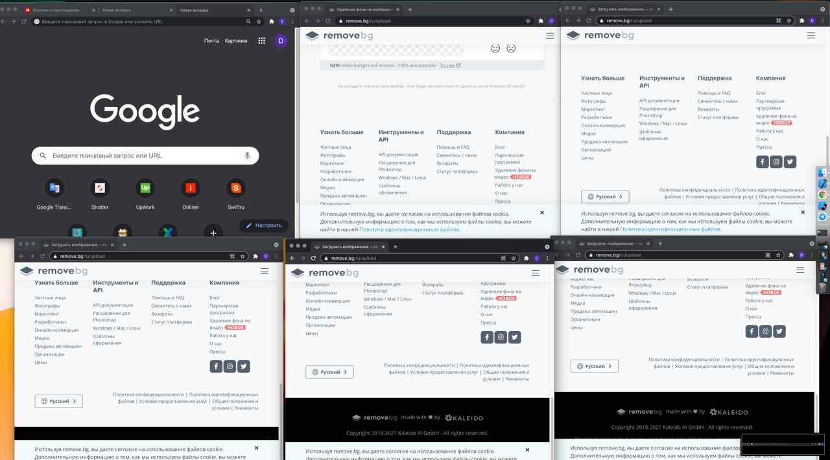The height and width of the screenshot is (460, 830).
Task: Open the Google account avatar D on the page
Action: pyautogui.click(x=281, y=40)
